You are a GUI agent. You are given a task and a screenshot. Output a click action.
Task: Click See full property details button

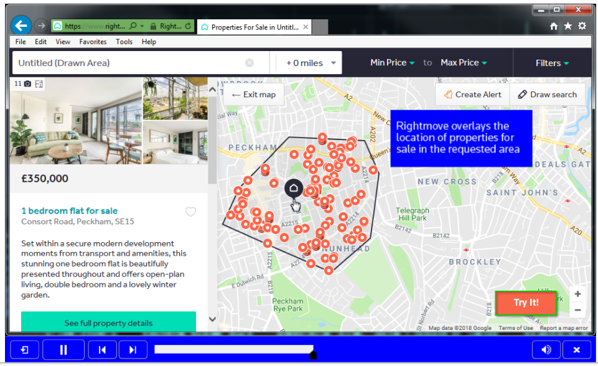[x=109, y=323]
